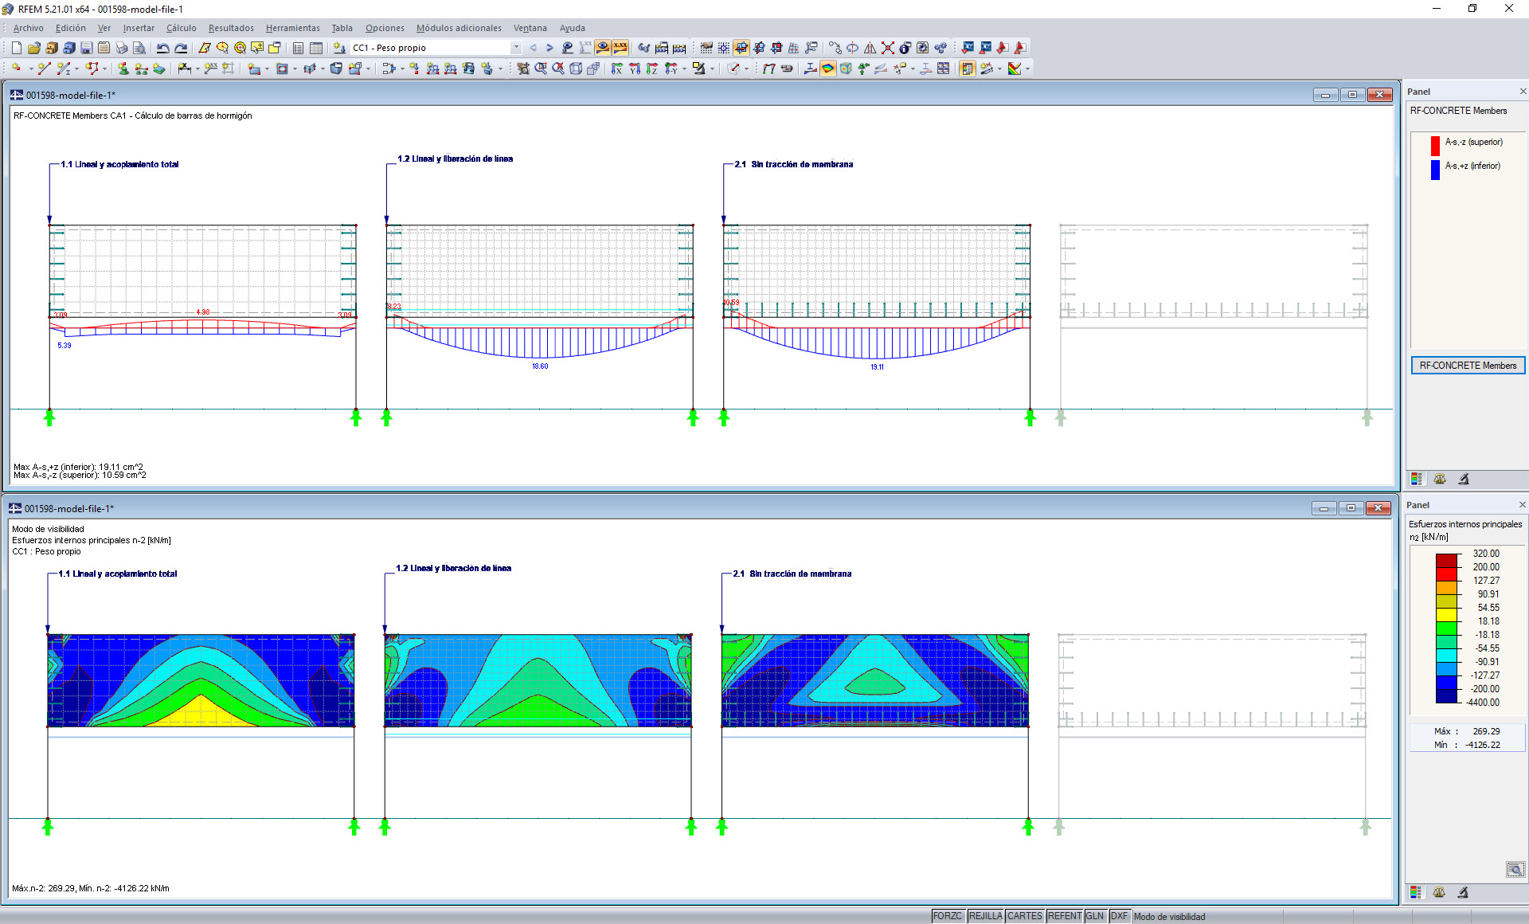Click the Undo arrow icon
1529x924 pixels.
pos(162,48)
